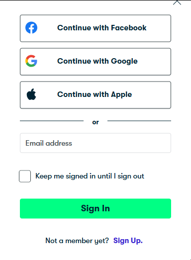Image resolution: width=191 pixels, height=260 pixels.
Task: Click the 'Sign In' text on the green button
Action: [95, 208]
